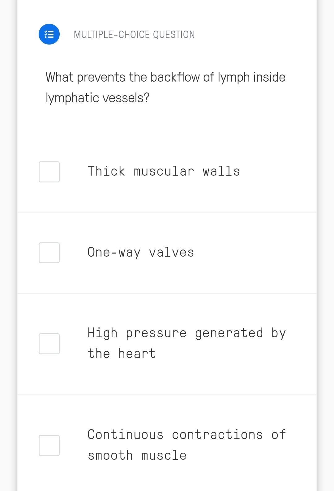Check the box beside "One-way valves"
The width and height of the screenshot is (334, 491).
(x=49, y=253)
